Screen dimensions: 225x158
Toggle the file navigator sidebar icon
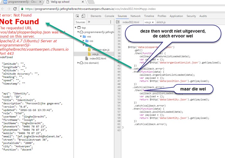[x=118, y=22]
